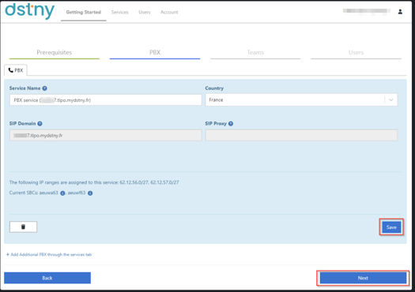Proceed with the Next button

363,278
